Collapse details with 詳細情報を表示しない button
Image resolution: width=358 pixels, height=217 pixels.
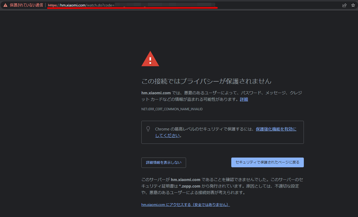[x=164, y=163]
